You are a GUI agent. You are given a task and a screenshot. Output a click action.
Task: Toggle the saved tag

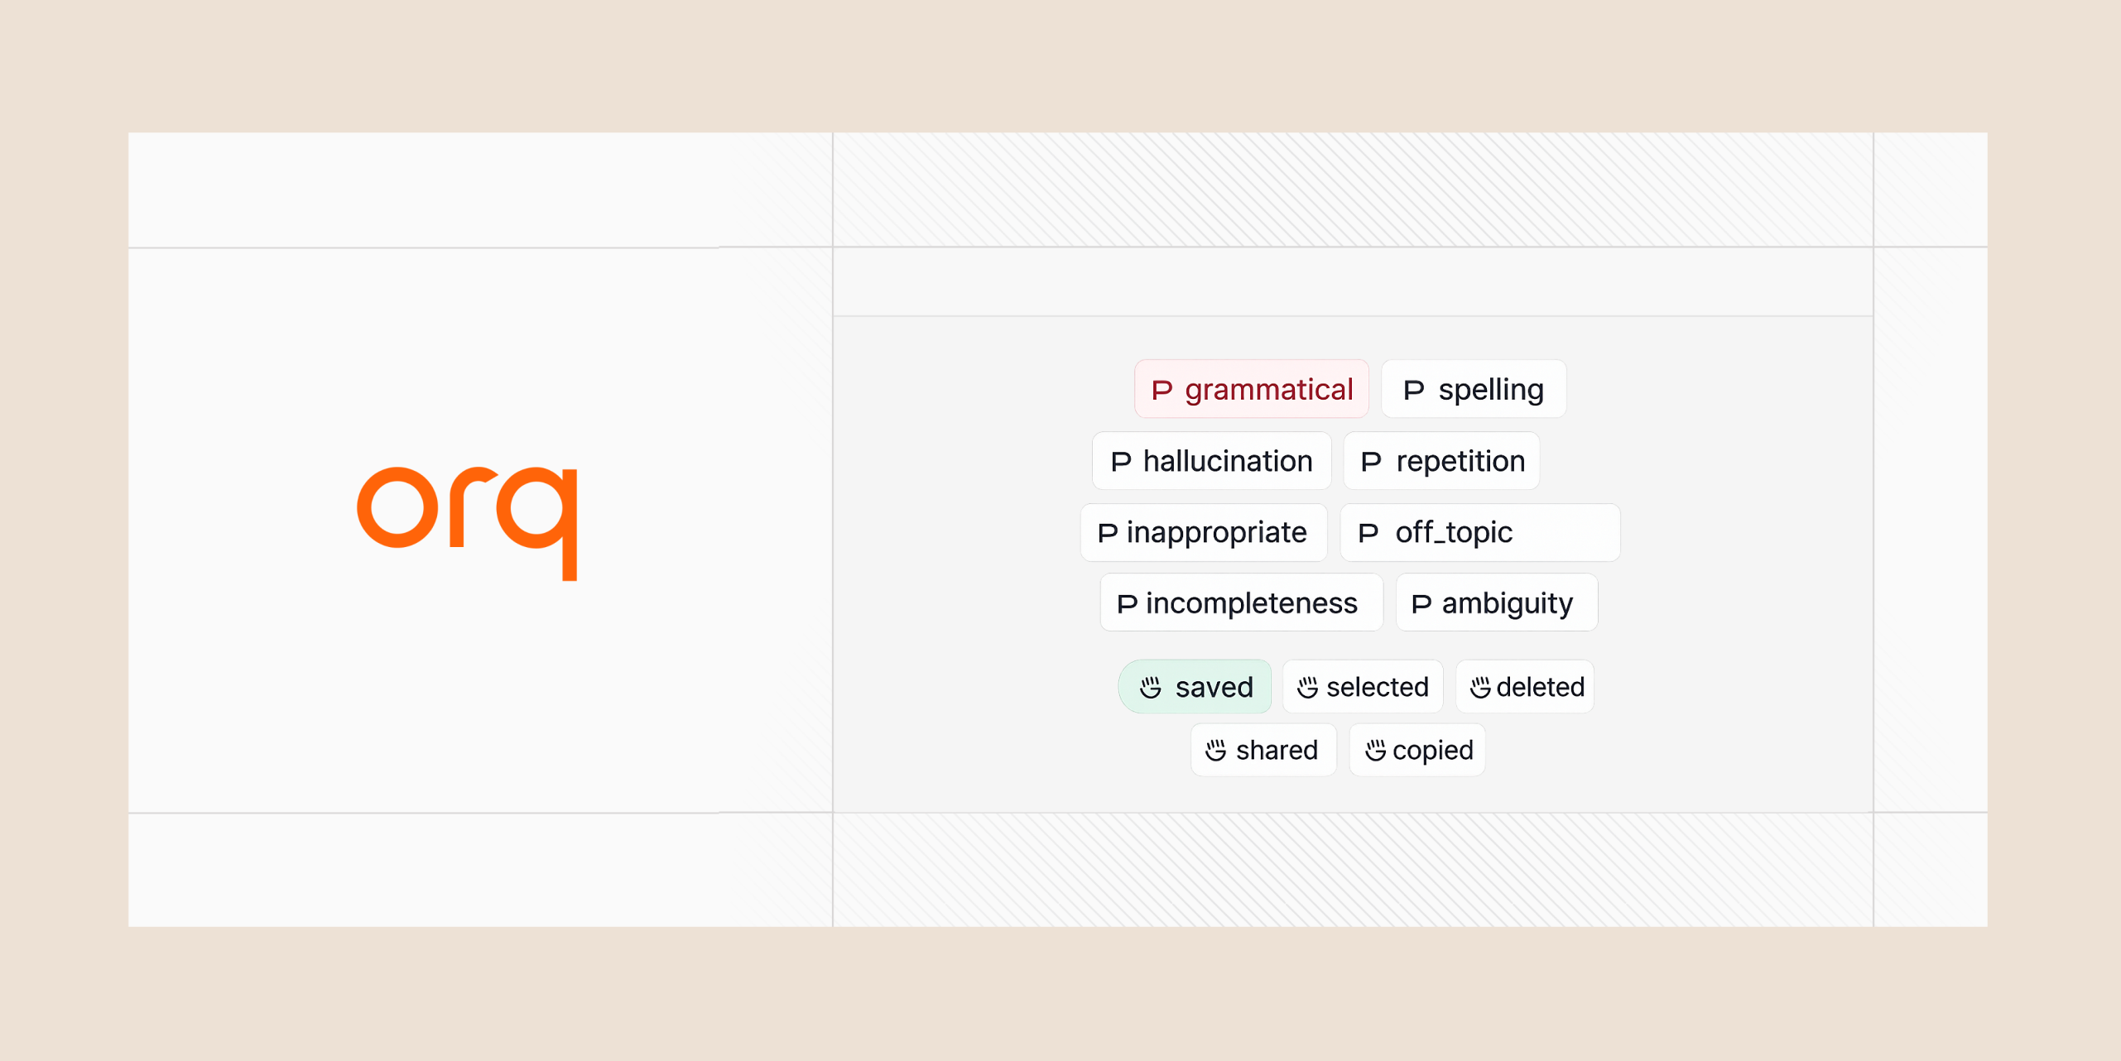[1195, 686]
